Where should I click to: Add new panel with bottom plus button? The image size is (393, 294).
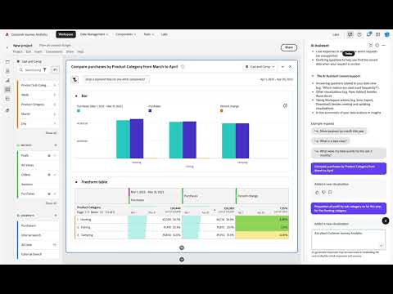tap(182, 260)
